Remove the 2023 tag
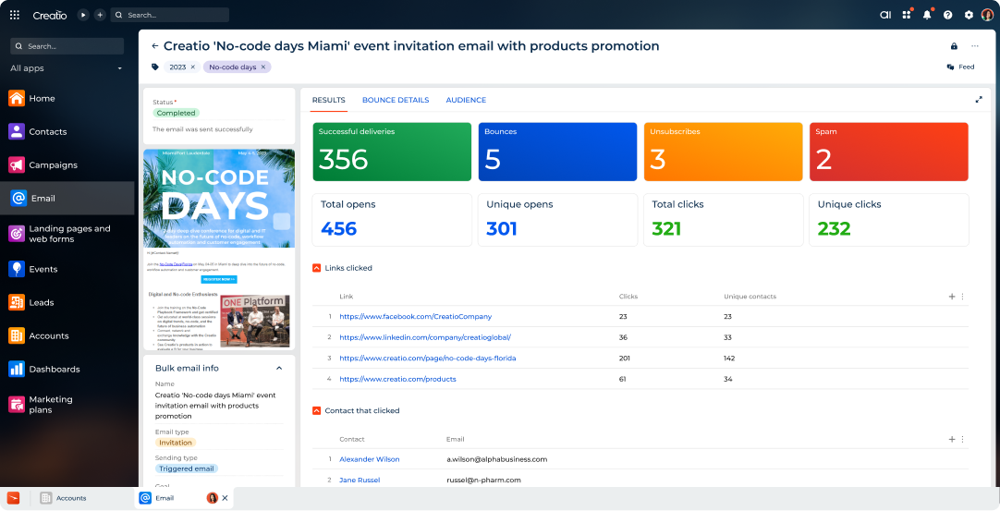1000x511 pixels. 195,67
